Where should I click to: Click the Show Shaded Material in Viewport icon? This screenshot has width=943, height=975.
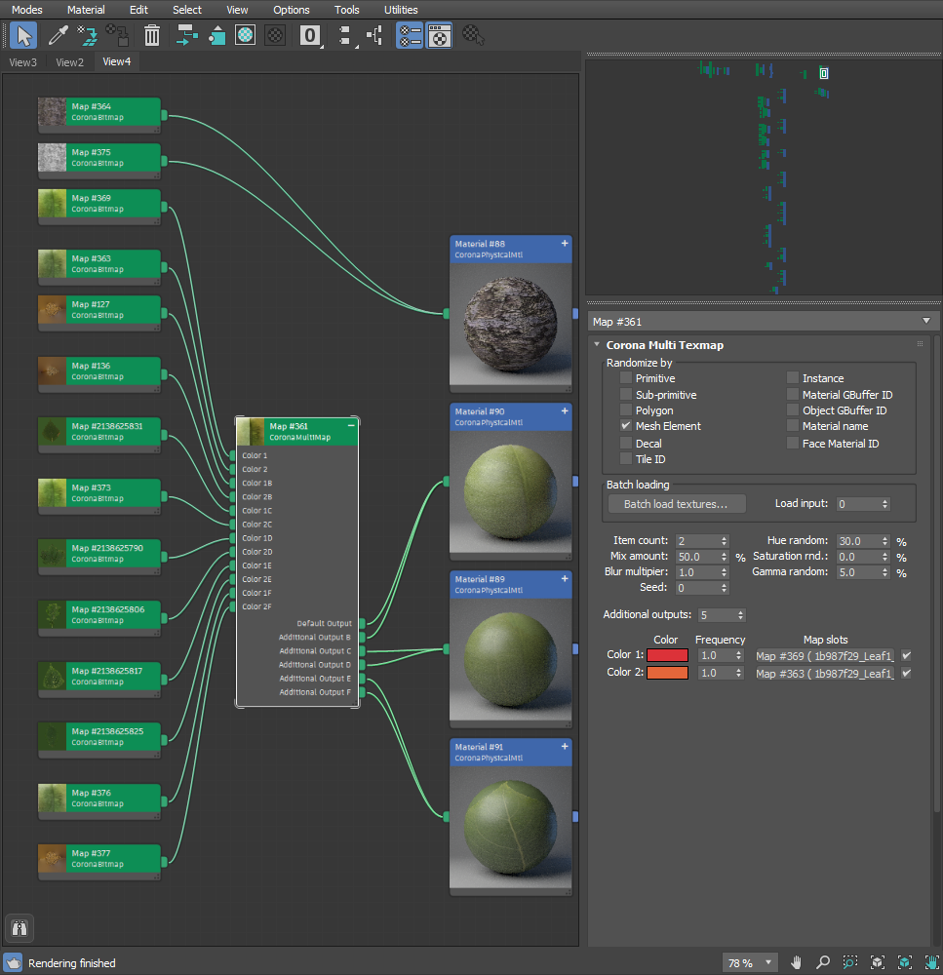click(x=244, y=35)
